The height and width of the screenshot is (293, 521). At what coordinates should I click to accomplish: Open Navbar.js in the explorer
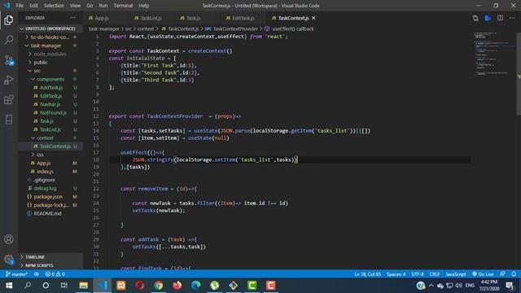(x=50, y=104)
